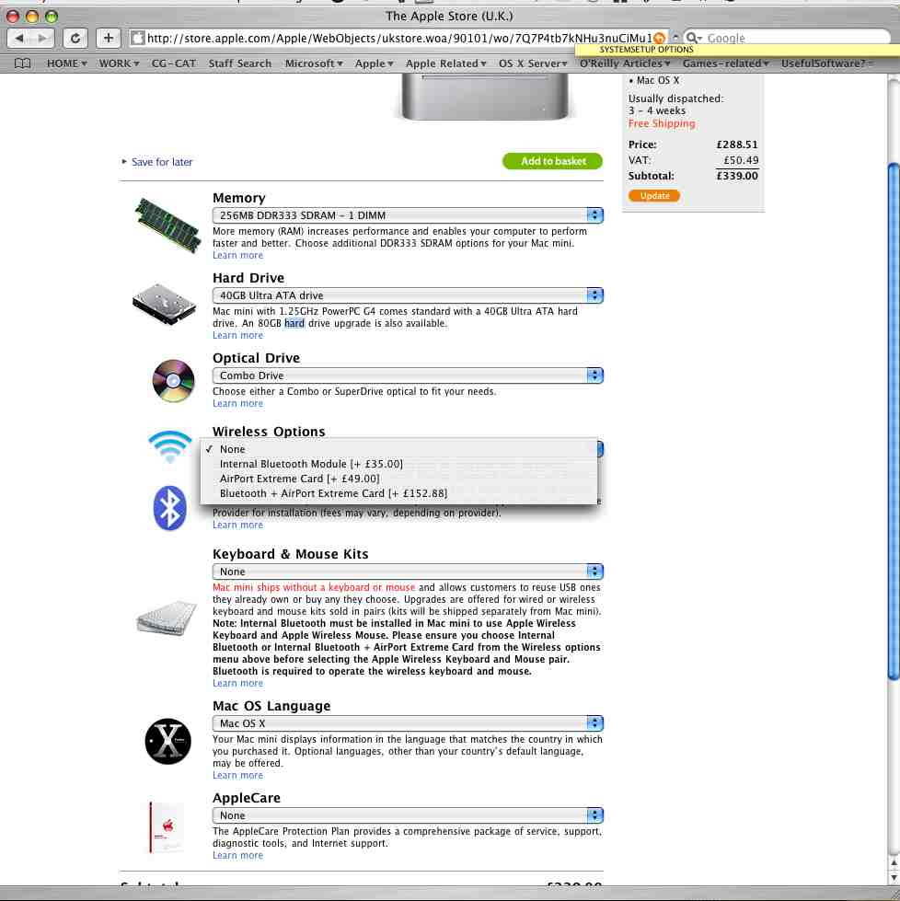The height and width of the screenshot is (901, 900).
Task: Open the Memory dropdown
Action: pyautogui.click(x=408, y=215)
